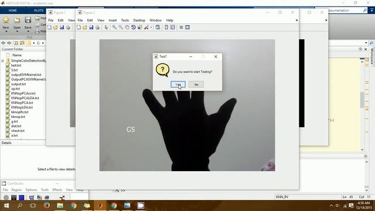375x211 pixels.
Task: Open the Edit menu in Figure 1
Action: tap(60, 21)
